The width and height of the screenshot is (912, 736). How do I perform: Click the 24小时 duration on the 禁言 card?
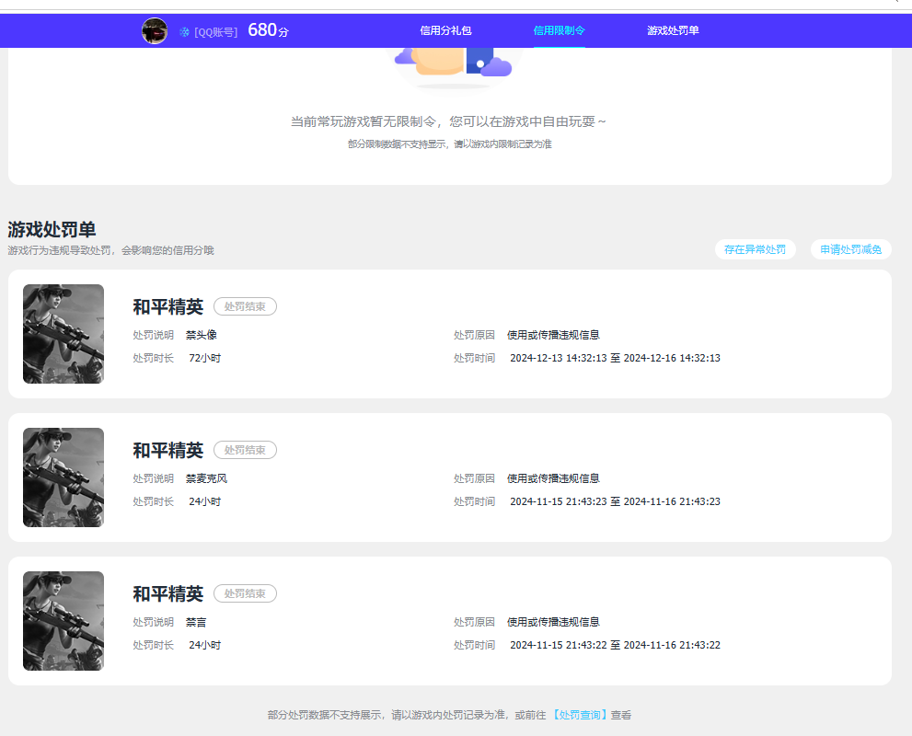tap(204, 645)
